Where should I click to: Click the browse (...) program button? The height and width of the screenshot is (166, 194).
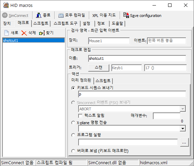[x=184, y=142]
